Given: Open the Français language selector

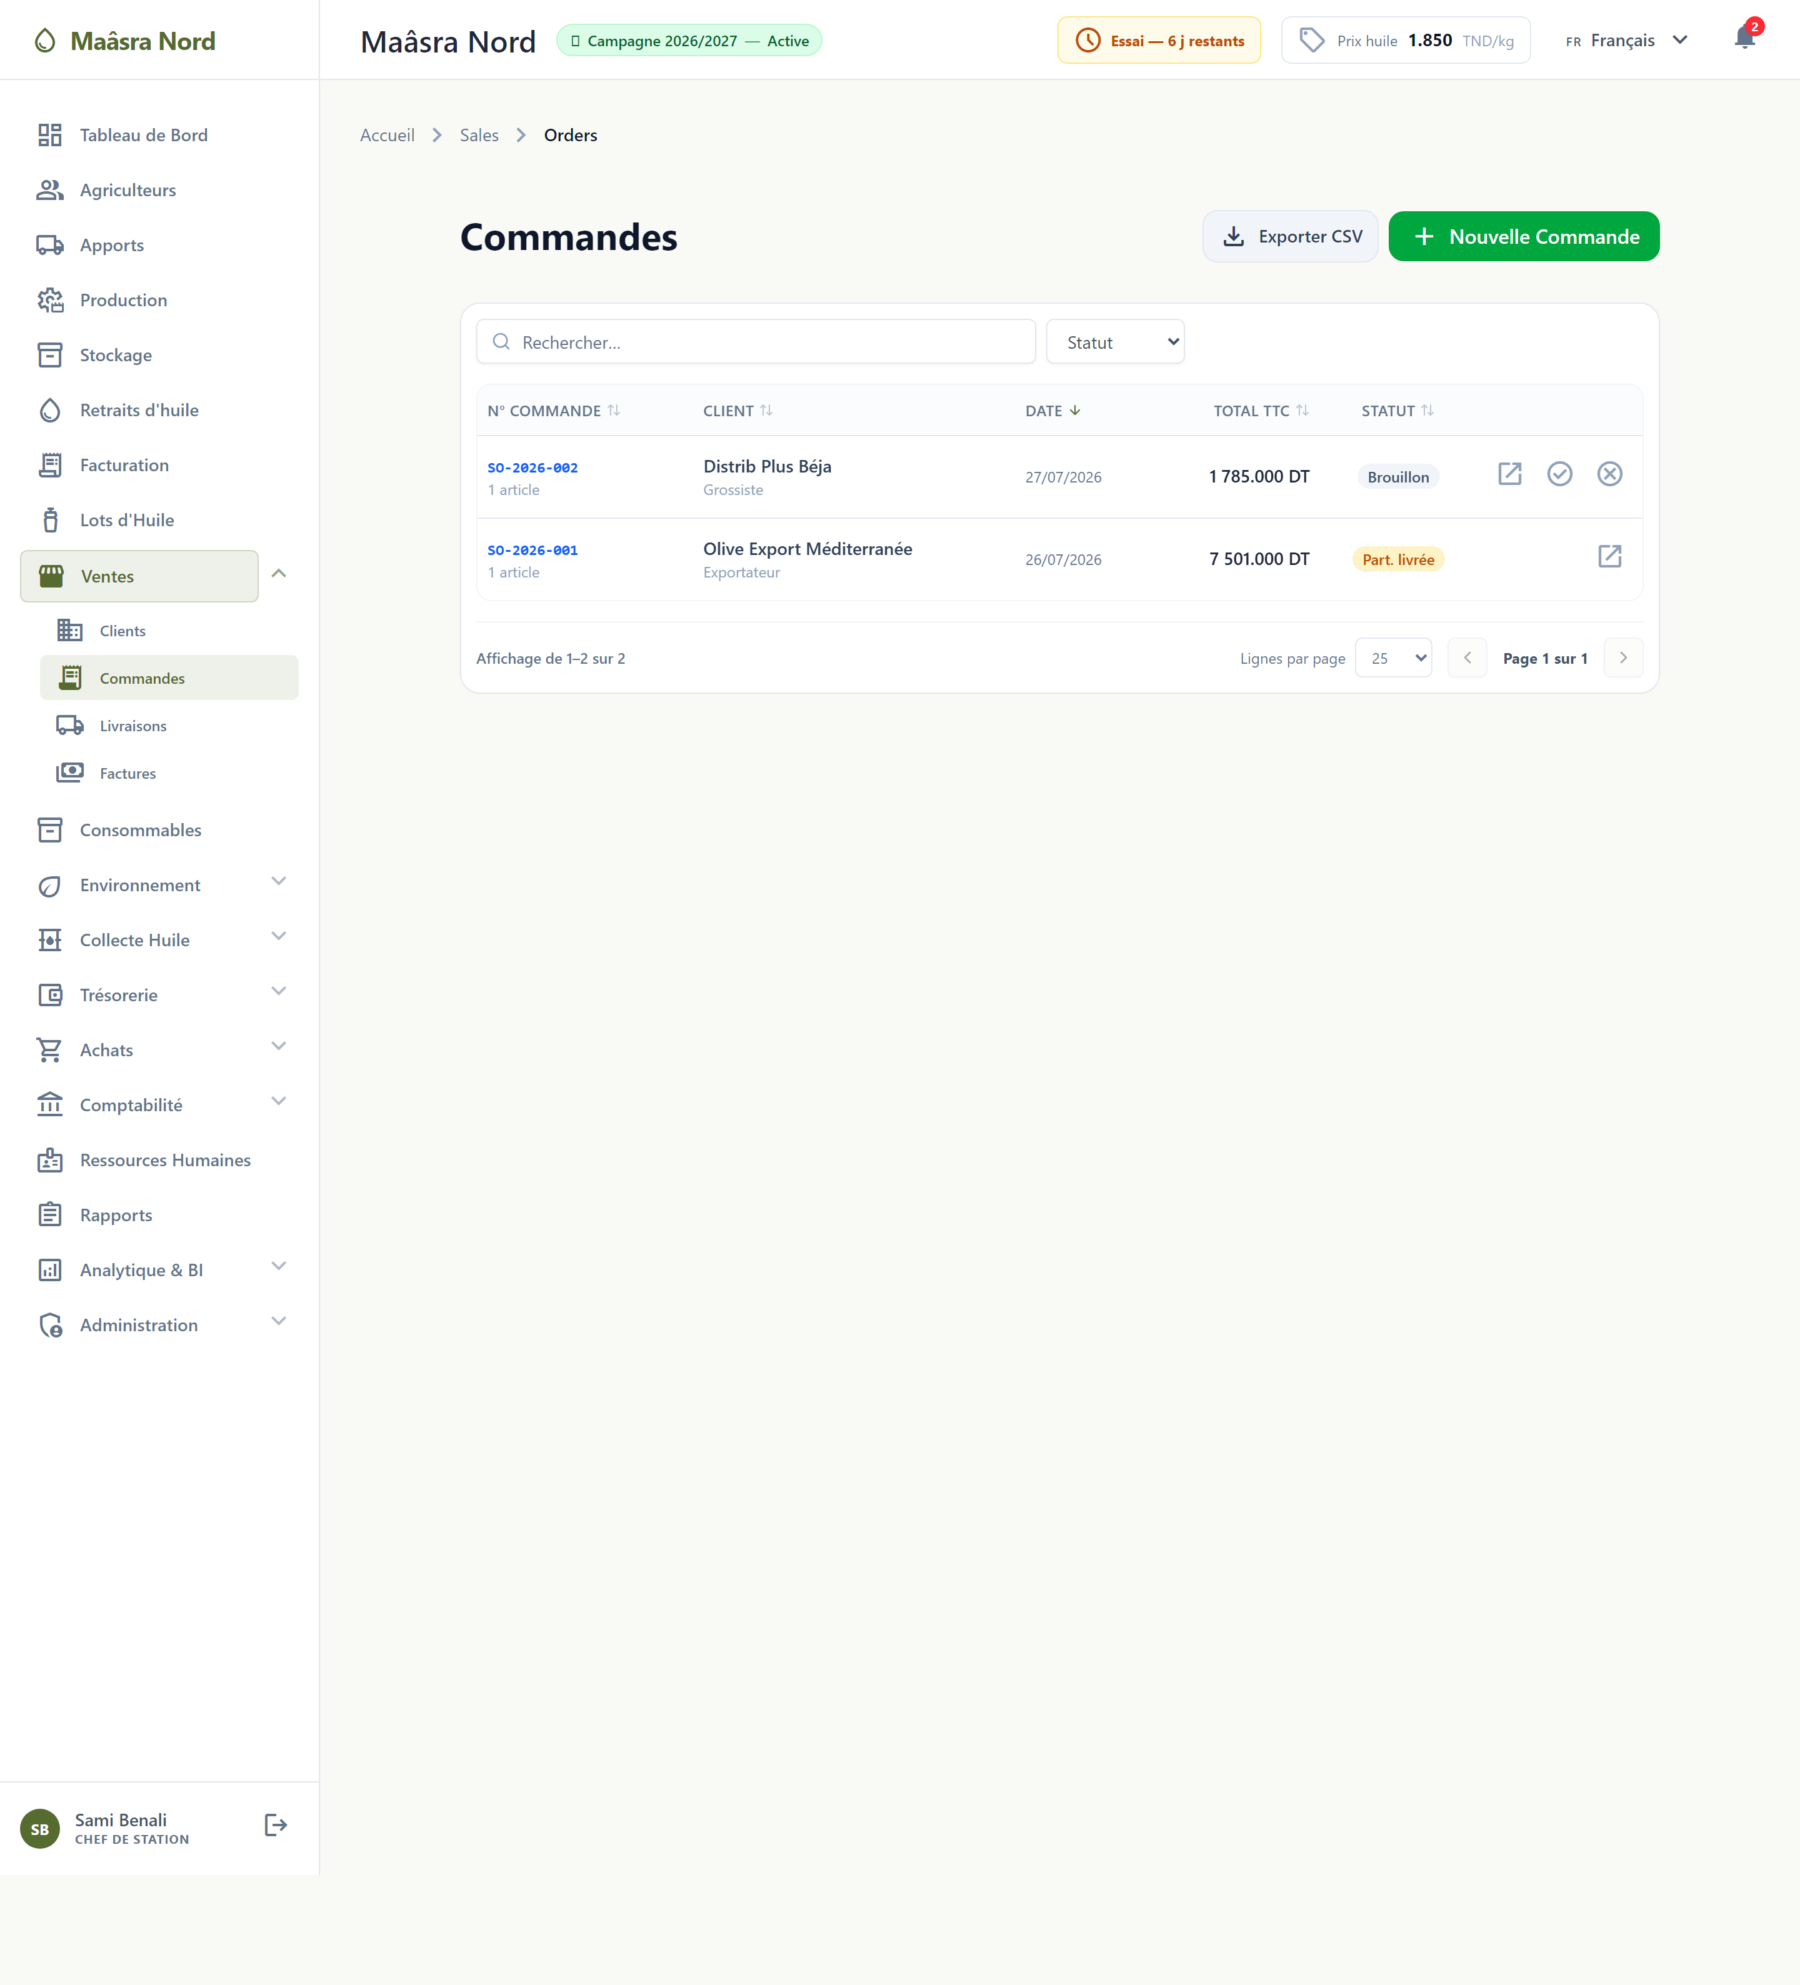Looking at the screenshot, I should [1627, 41].
